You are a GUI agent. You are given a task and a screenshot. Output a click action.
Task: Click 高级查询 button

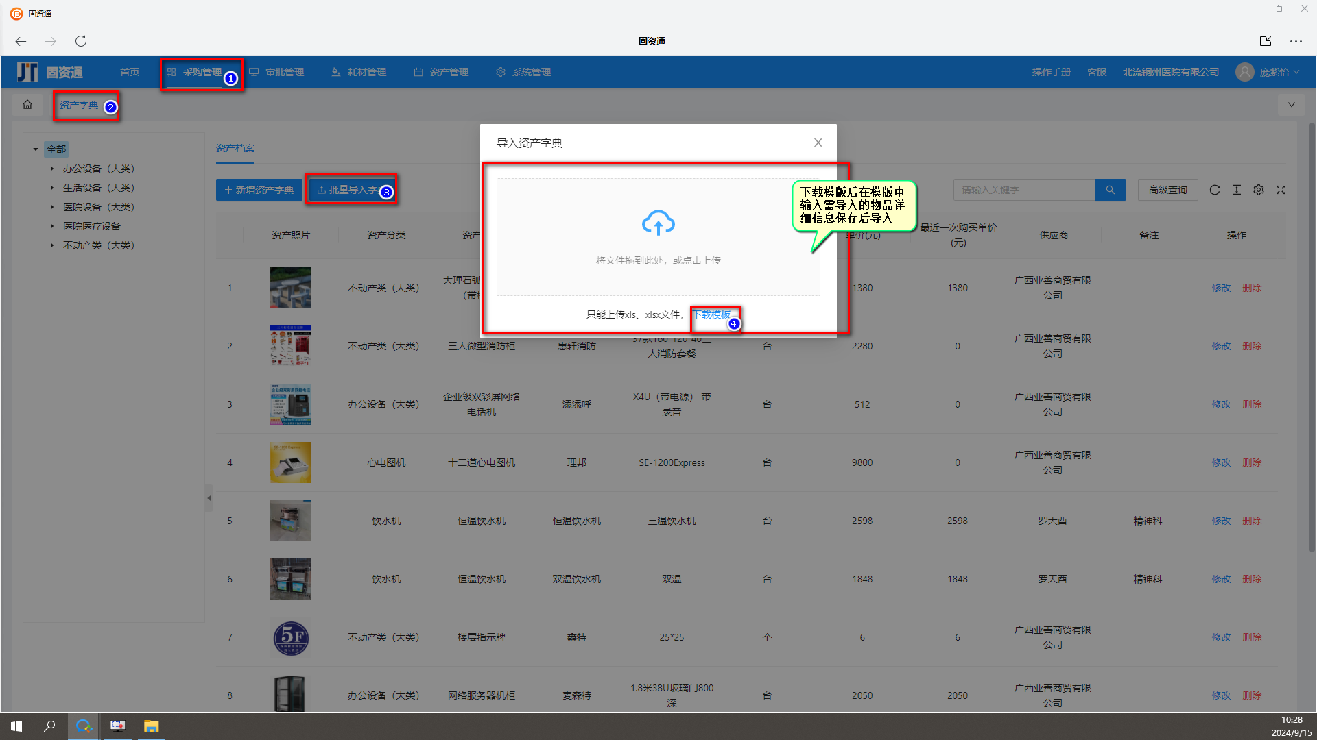click(x=1167, y=190)
